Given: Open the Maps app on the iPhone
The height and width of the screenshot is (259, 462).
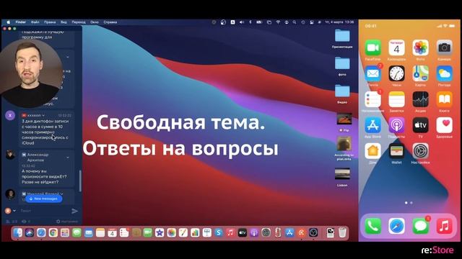Looking at the screenshot, I should click(420, 73).
